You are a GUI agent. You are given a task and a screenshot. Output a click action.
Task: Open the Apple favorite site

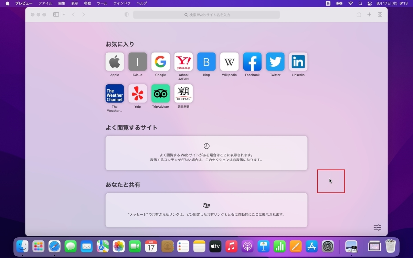pyautogui.click(x=115, y=62)
